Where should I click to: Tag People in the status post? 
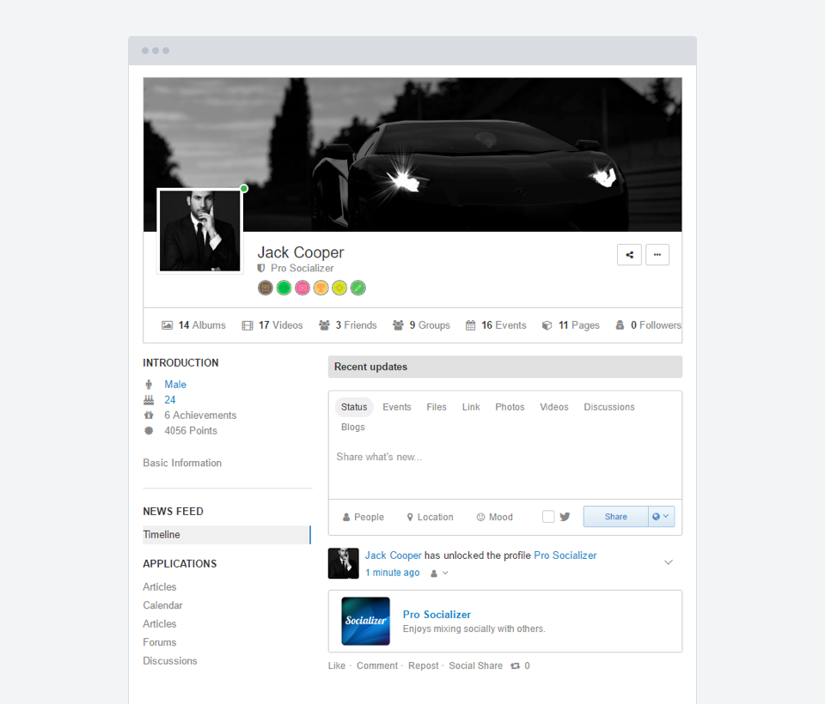click(363, 517)
